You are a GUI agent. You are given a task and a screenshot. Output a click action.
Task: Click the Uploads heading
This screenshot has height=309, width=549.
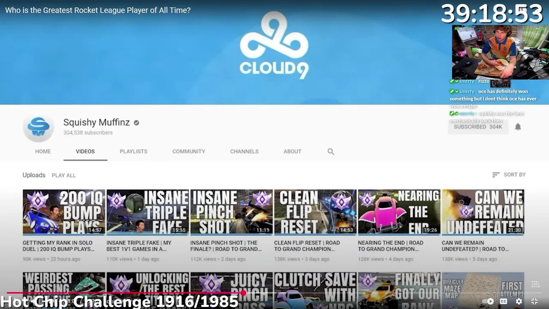pos(34,175)
